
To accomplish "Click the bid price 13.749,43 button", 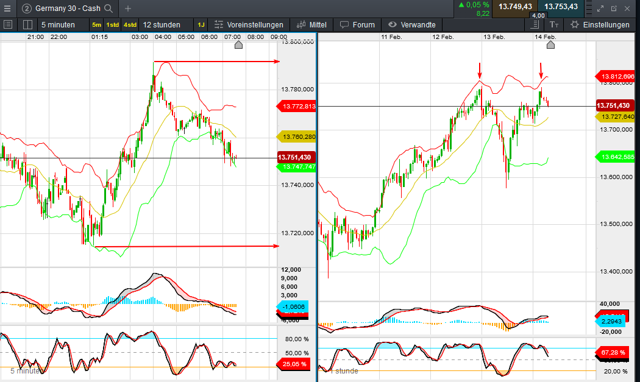I will (x=515, y=7).
